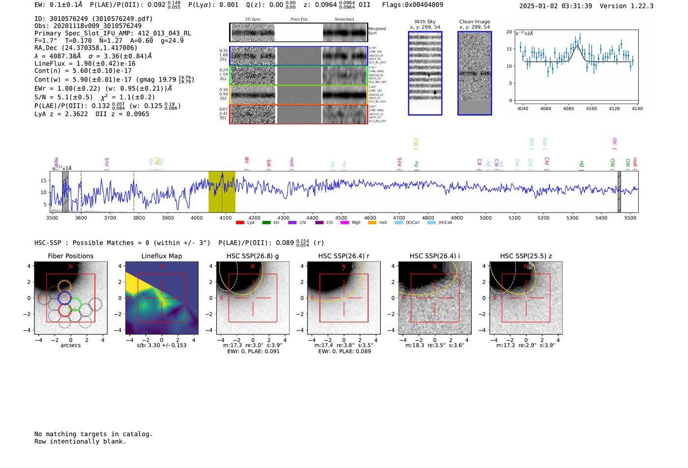
Task: Click the gray hatched band near 5460 Å
Action: tap(619, 192)
